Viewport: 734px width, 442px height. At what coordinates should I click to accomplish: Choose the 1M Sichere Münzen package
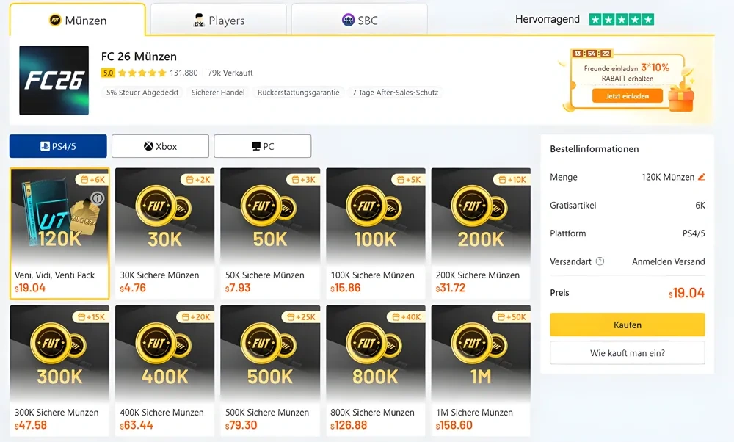(481, 369)
